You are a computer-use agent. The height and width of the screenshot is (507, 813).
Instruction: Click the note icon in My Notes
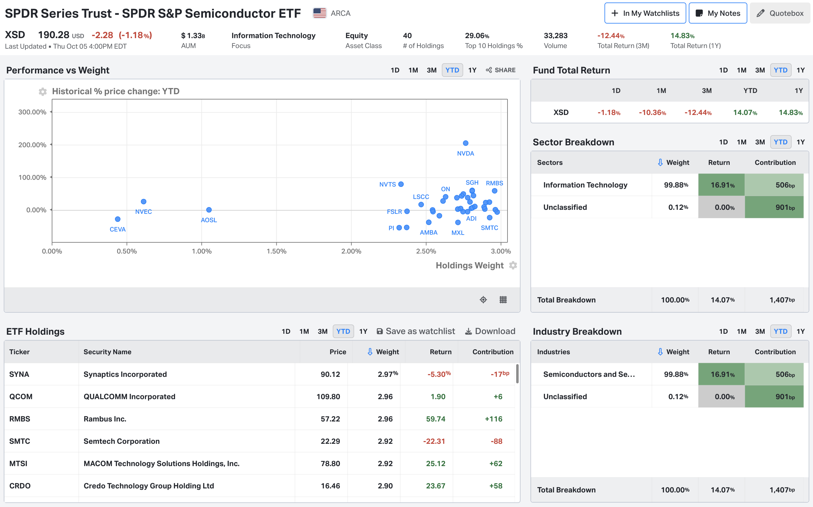coord(699,13)
